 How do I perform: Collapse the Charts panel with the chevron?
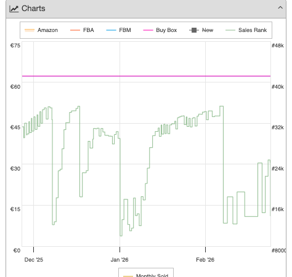[280, 8]
